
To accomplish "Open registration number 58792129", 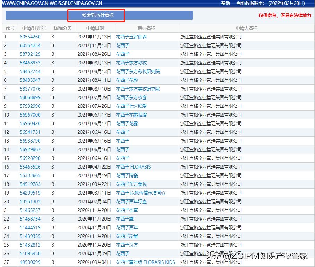I will click(x=30, y=54).
